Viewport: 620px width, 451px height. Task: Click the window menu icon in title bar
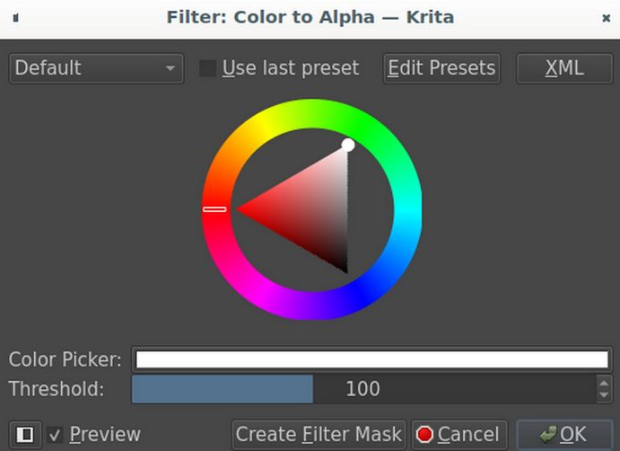16,17
